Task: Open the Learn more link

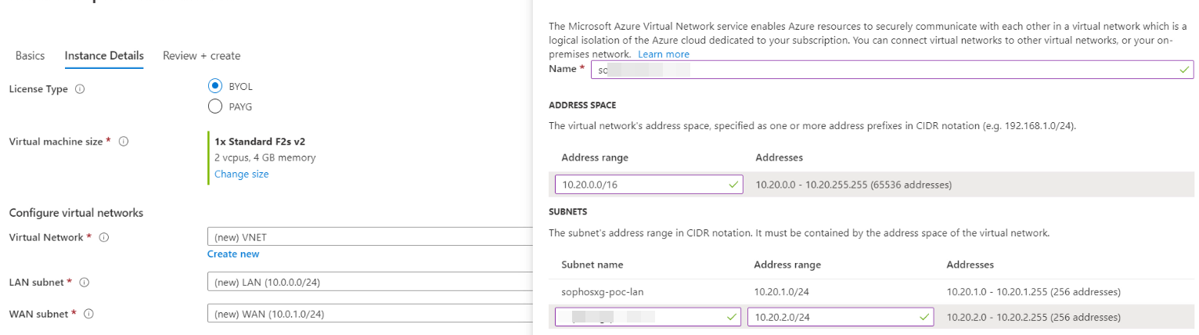Action: click(x=663, y=54)
